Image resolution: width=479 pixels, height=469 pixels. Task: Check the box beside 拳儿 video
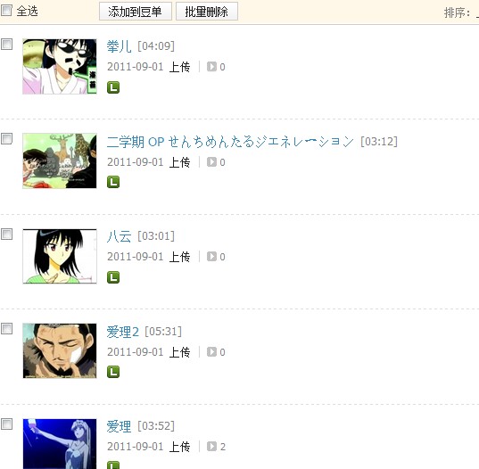6,44
